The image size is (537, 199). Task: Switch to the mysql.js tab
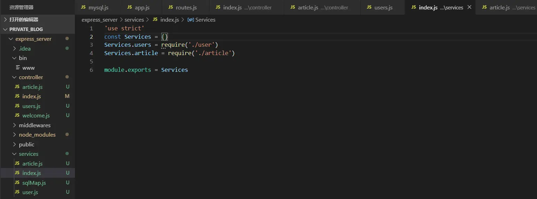tap(98, 7)
